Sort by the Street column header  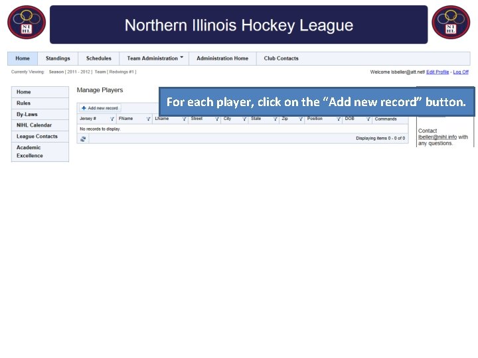point(197,119)
